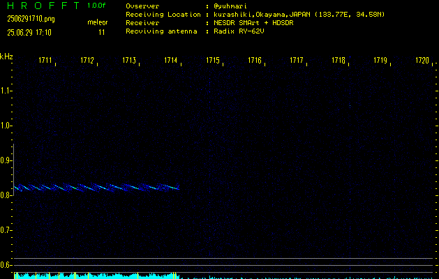This screenshot has height=279, width=439.
Task: Click NESDR SMArt + HDSDR value
Action: click(x=253, y=22)
